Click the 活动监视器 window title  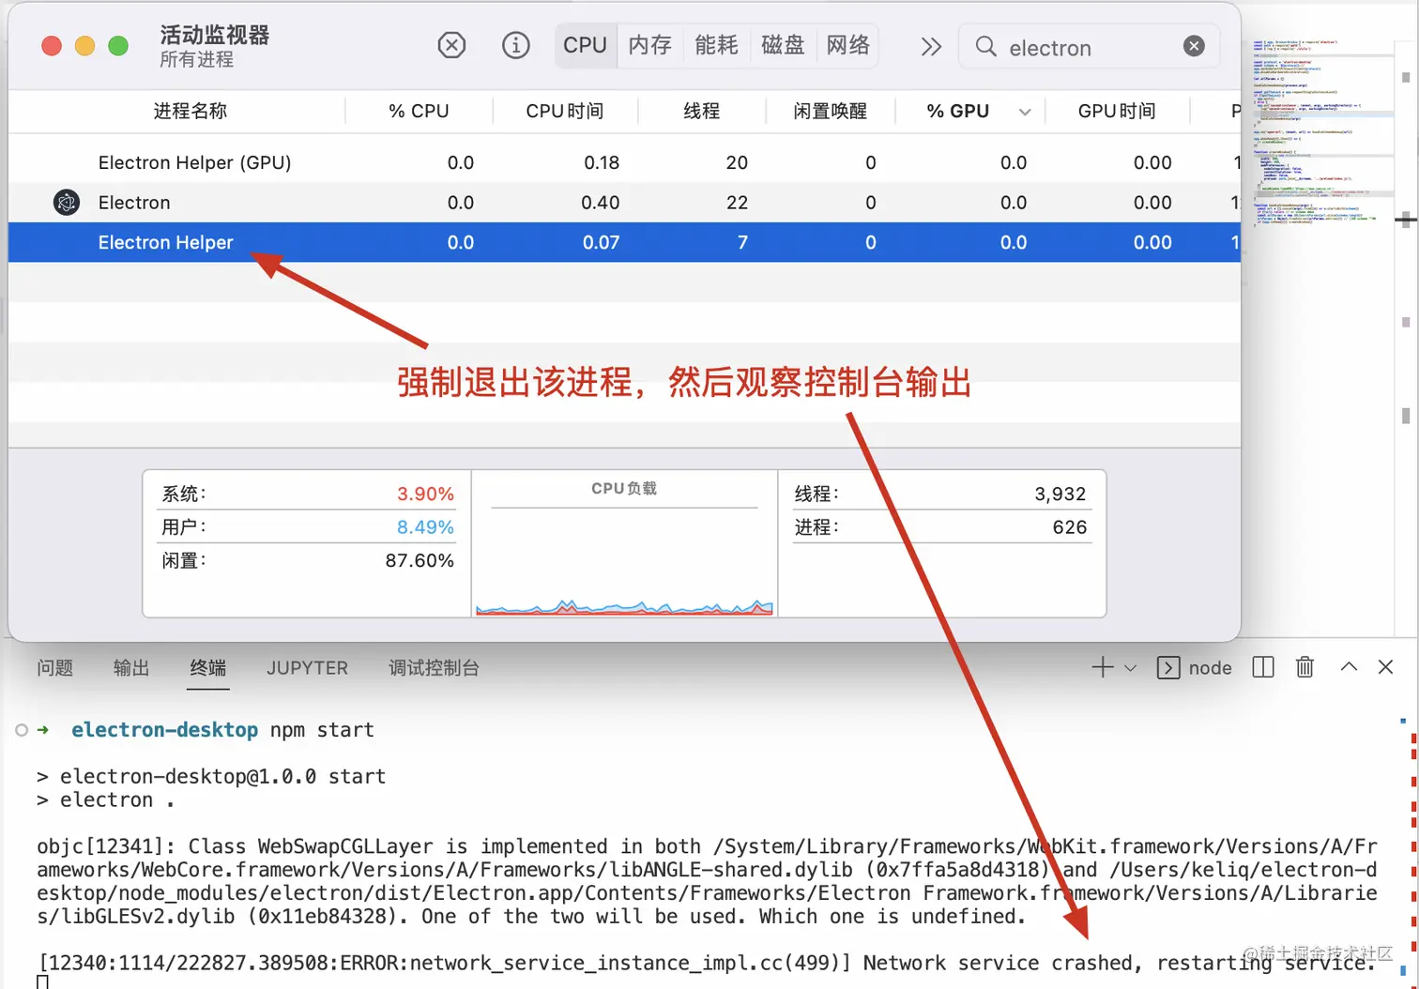click(214, 35)
